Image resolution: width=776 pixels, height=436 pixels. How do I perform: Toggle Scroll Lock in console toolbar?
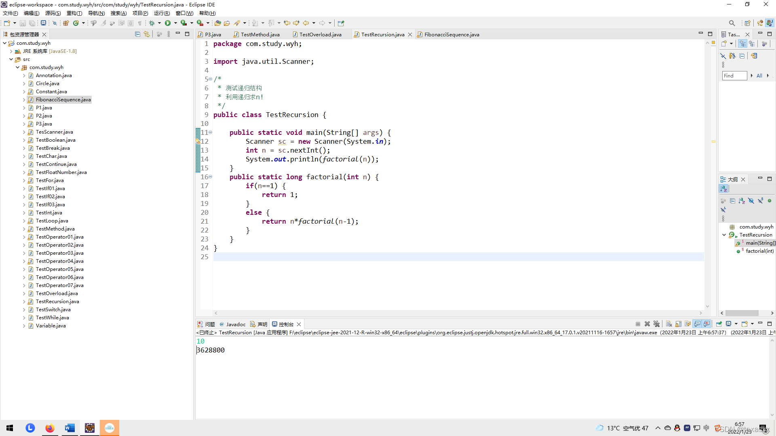[678, 324]
